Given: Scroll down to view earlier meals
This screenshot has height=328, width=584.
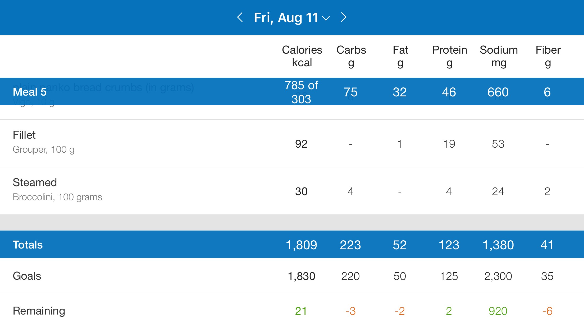Looking at the screenshot, I should 292,160.
